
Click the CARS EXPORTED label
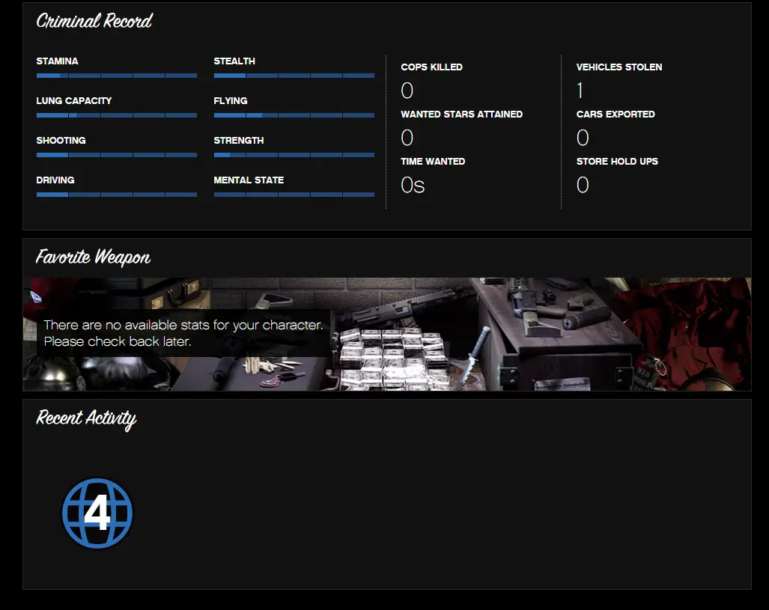point(615,115)
